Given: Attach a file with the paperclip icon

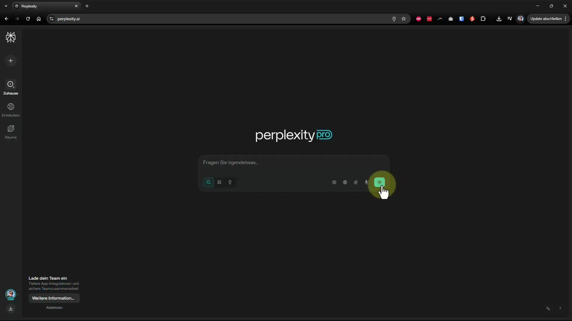Looking at the screenshot, I should (356, 182).
